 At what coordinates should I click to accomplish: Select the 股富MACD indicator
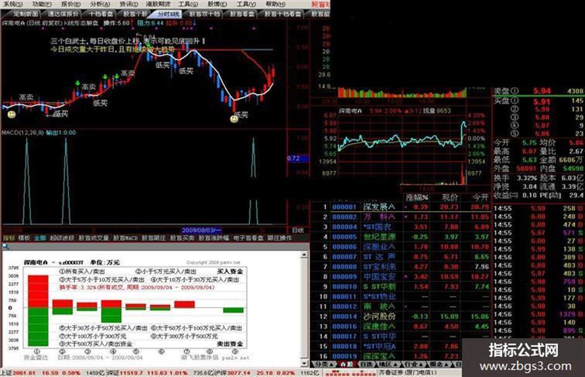click(125, 238)
